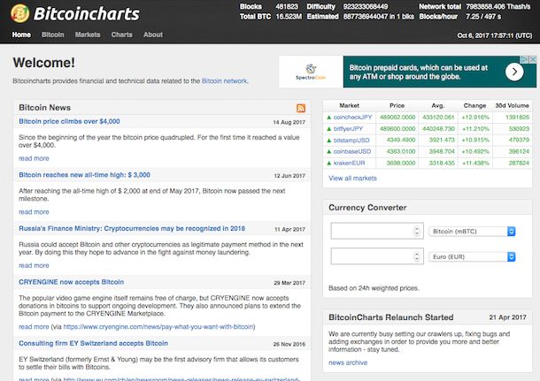The height and width of the screenshot is (381, 540).
Task: Read more on the $4,000 price story
Action: click(34, 158)
